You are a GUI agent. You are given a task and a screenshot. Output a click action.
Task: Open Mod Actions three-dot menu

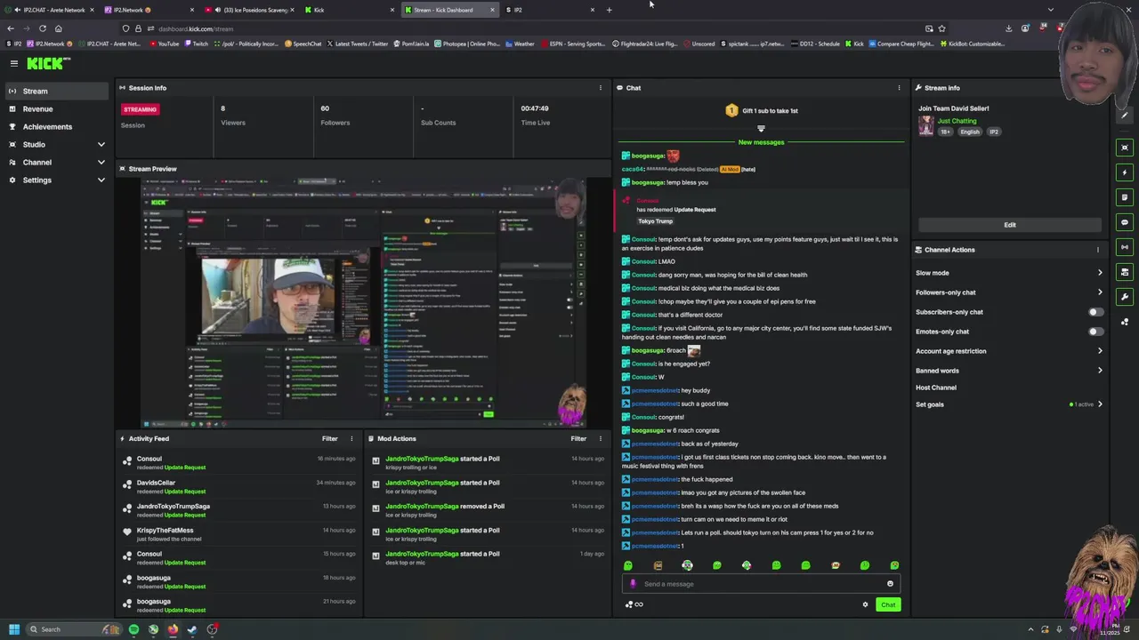(x=601, y=438)
